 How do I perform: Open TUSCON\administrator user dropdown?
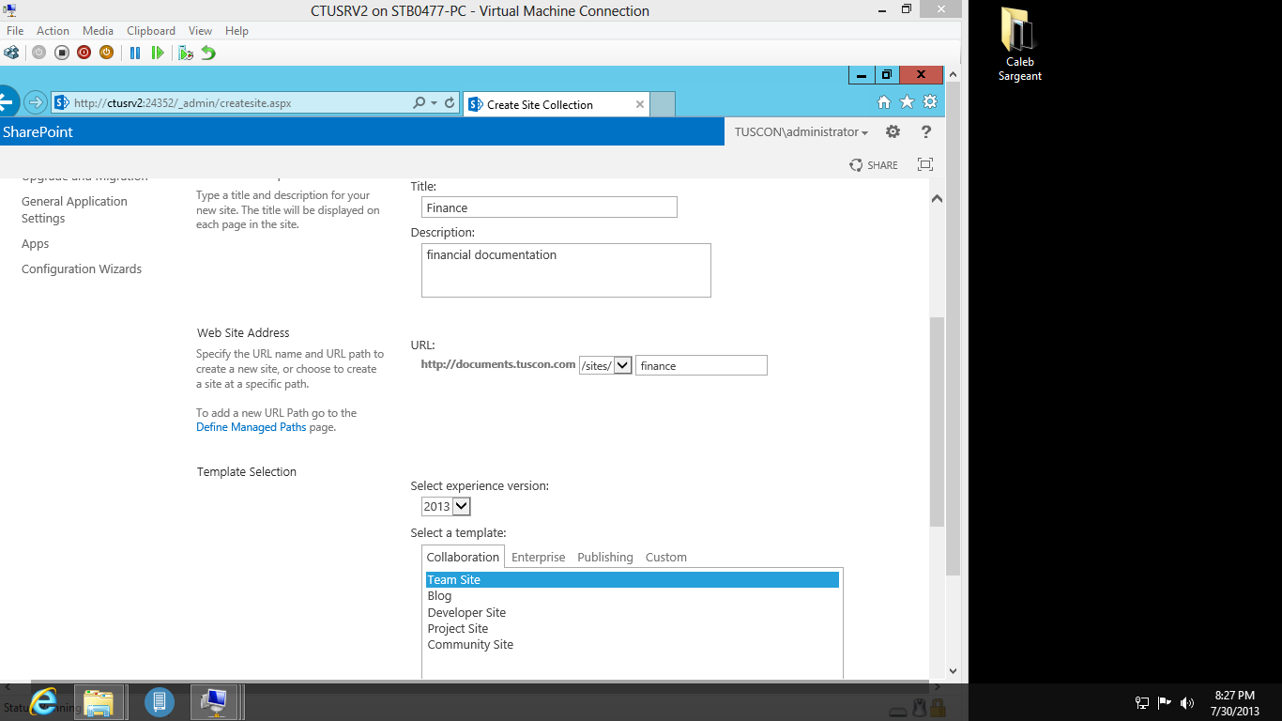(801, 132)
